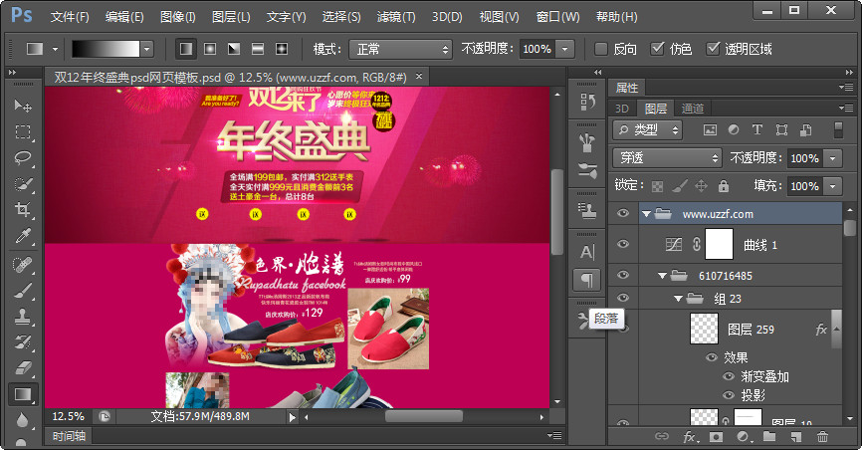Switch to the 通道 tab
862x450 pixels.
coord(693,109)
